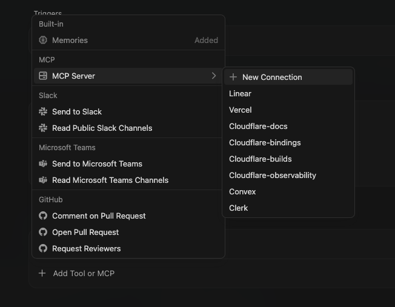Choose Cloudflare-bindings connection
Screen dimensions: 395x307
pyautogui.click(x=288, y=142)
